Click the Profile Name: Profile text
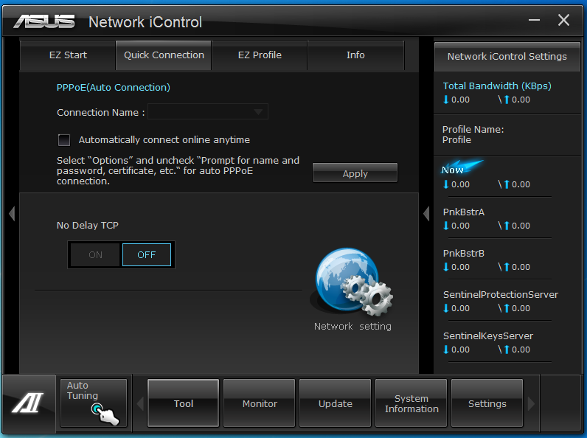The width and height of the screenshot is (587, 438). pyautogui.click(x=473, y=135)
